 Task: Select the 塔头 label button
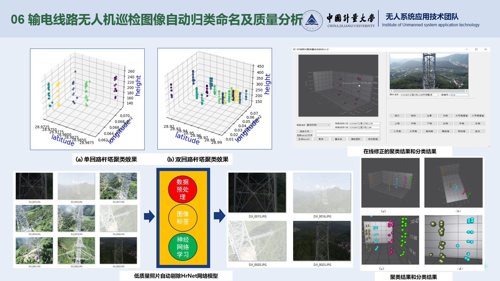[x=397, y=116]
